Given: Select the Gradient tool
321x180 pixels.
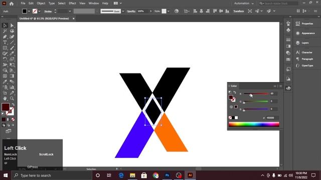Looking at the screenshot, I should [x=12, y=76].
